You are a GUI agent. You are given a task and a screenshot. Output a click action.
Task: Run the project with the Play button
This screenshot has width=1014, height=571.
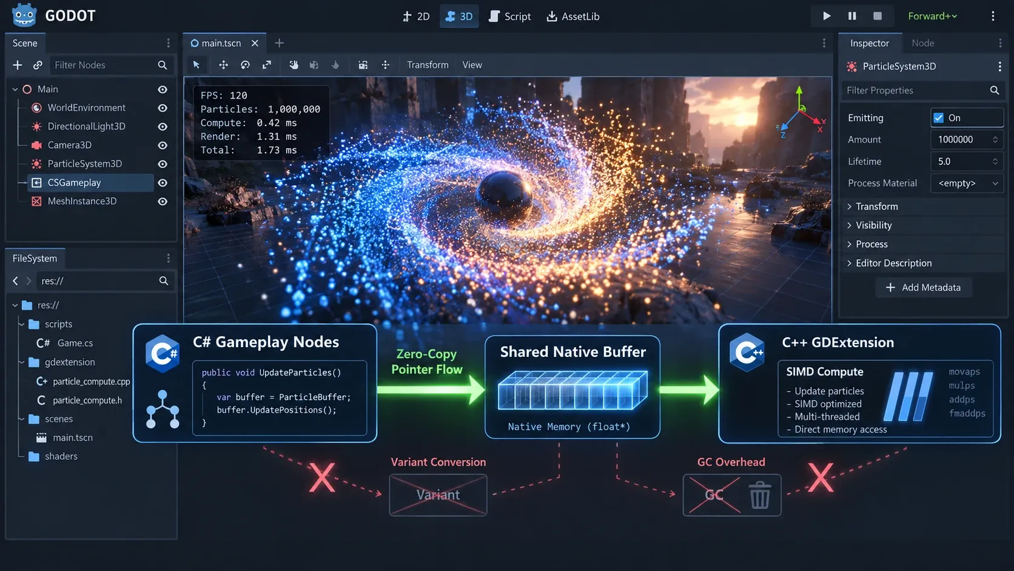click(826, 16)
